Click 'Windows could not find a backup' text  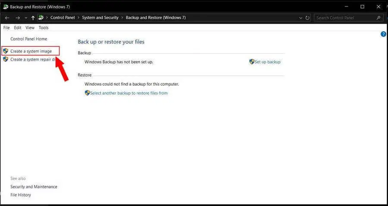[131, 84]
